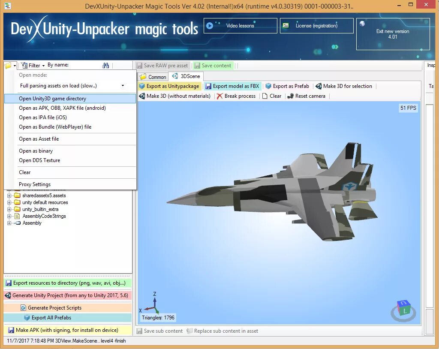Click Generate Project Scripts button
Screen dimensions: 439x349
coord(67,308)
